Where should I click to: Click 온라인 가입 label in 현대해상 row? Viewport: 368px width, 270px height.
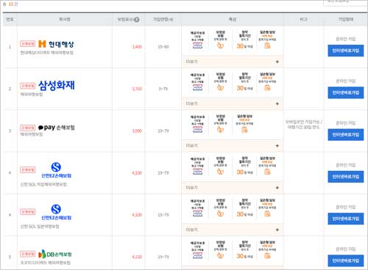(x=346, y=39)
